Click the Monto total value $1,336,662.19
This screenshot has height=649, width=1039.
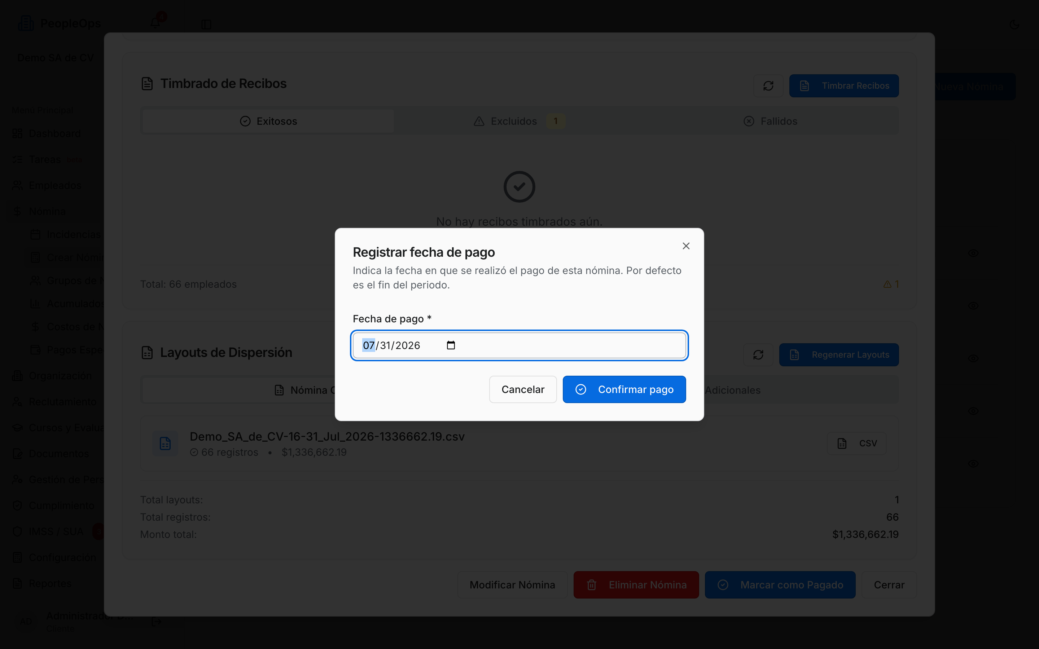865,534
